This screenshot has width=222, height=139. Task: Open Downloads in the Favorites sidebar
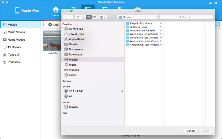click(x=76, y=54)
